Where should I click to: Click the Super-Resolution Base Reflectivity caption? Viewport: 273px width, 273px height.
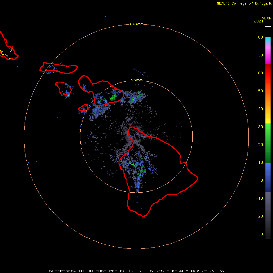pos(136,271)
